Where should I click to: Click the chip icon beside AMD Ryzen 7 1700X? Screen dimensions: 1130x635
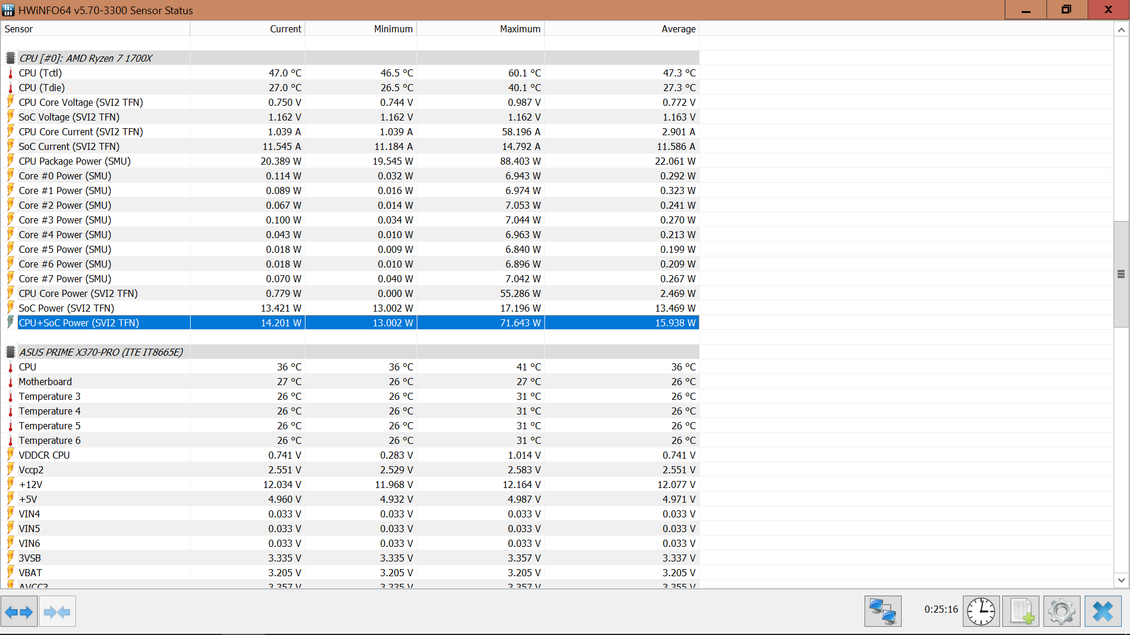[10, 58]
